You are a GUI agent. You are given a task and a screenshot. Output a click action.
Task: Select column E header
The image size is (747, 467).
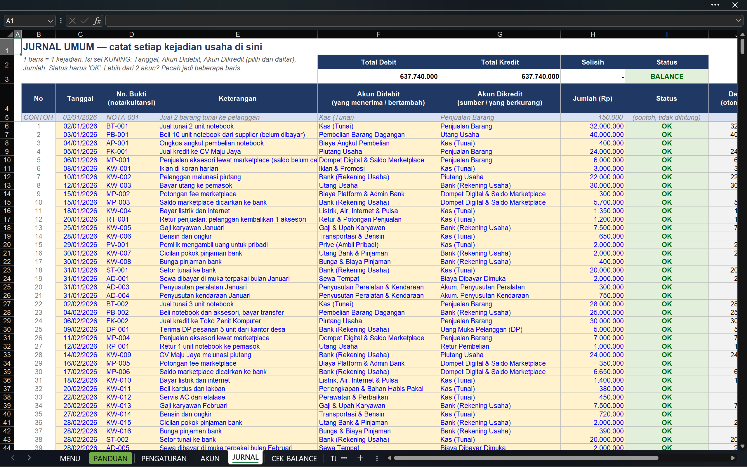[237, 34]
